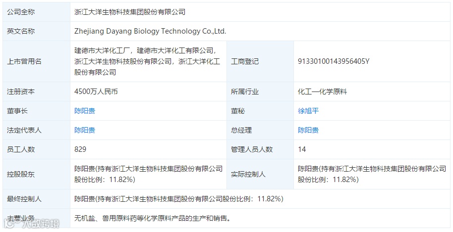Click the 最终控制人 label cell
453x232 pixels.
click(x=36, y=199)
